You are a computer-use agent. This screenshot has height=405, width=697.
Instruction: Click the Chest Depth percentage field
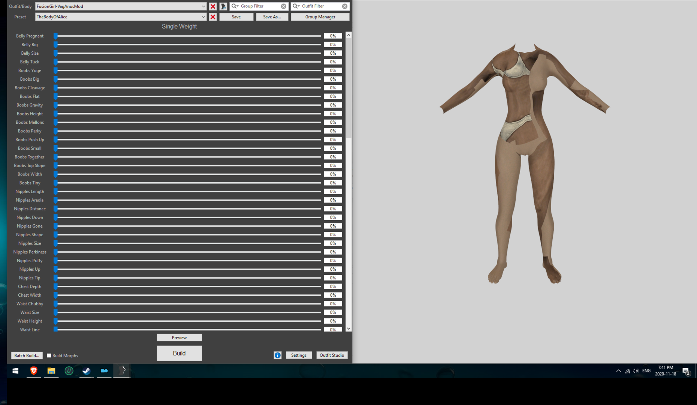pyautogui.click(x=333, y=286)
